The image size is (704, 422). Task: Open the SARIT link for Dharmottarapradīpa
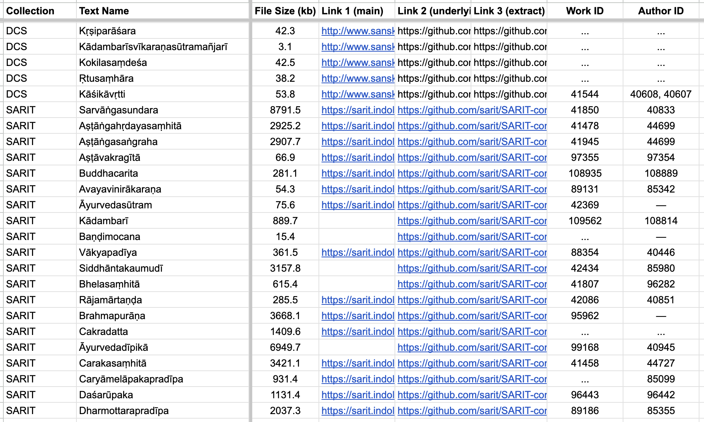click(358, 411)
